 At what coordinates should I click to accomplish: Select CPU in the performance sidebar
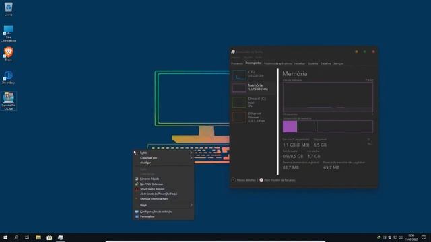pyautogui.click(x=253, y=75)
